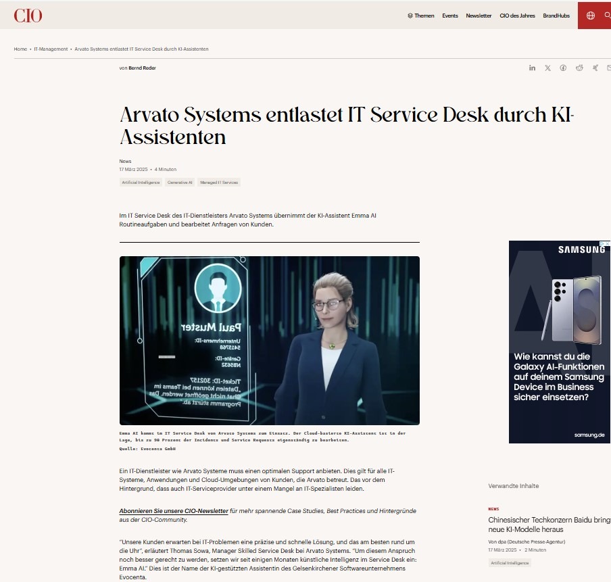Screen dimensions: 611x582
Task: Share the article on Xing
Action: (595, 68)
